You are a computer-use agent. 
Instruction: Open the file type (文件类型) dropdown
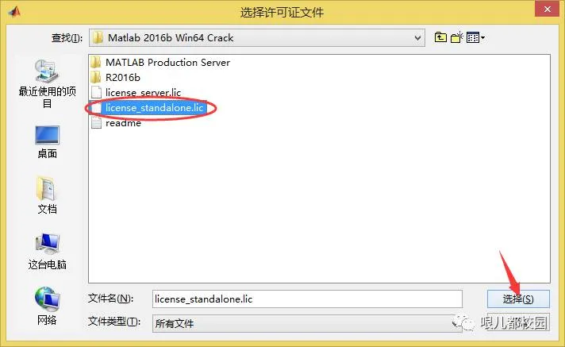pyautogui.click(x=307, y=323)
